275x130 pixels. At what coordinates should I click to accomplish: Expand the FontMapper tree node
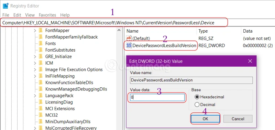(x=35, y=31)
